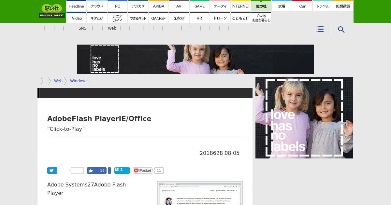Open the article screenshot thumbnail
391x205 pixels.
(200, 193)
